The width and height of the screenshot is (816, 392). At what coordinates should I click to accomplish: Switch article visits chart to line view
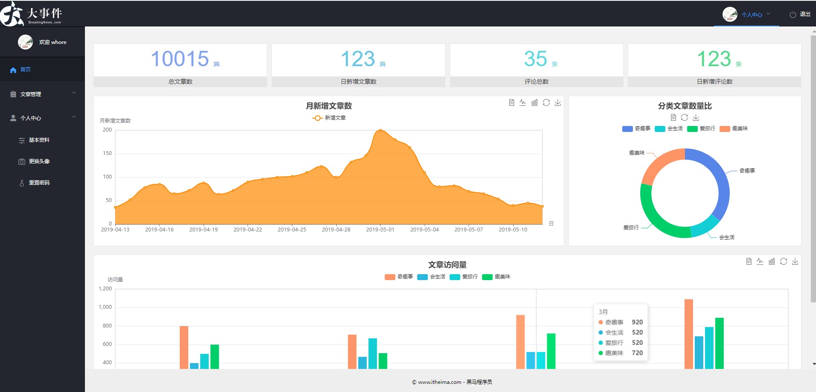tap(760, 261)
